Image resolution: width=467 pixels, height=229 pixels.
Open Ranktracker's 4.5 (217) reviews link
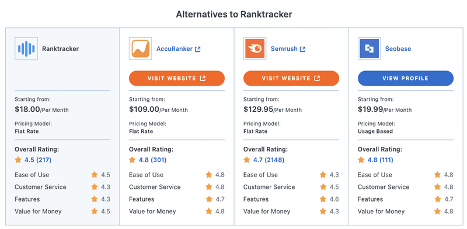pyautogui.click(x=38, y=160)
